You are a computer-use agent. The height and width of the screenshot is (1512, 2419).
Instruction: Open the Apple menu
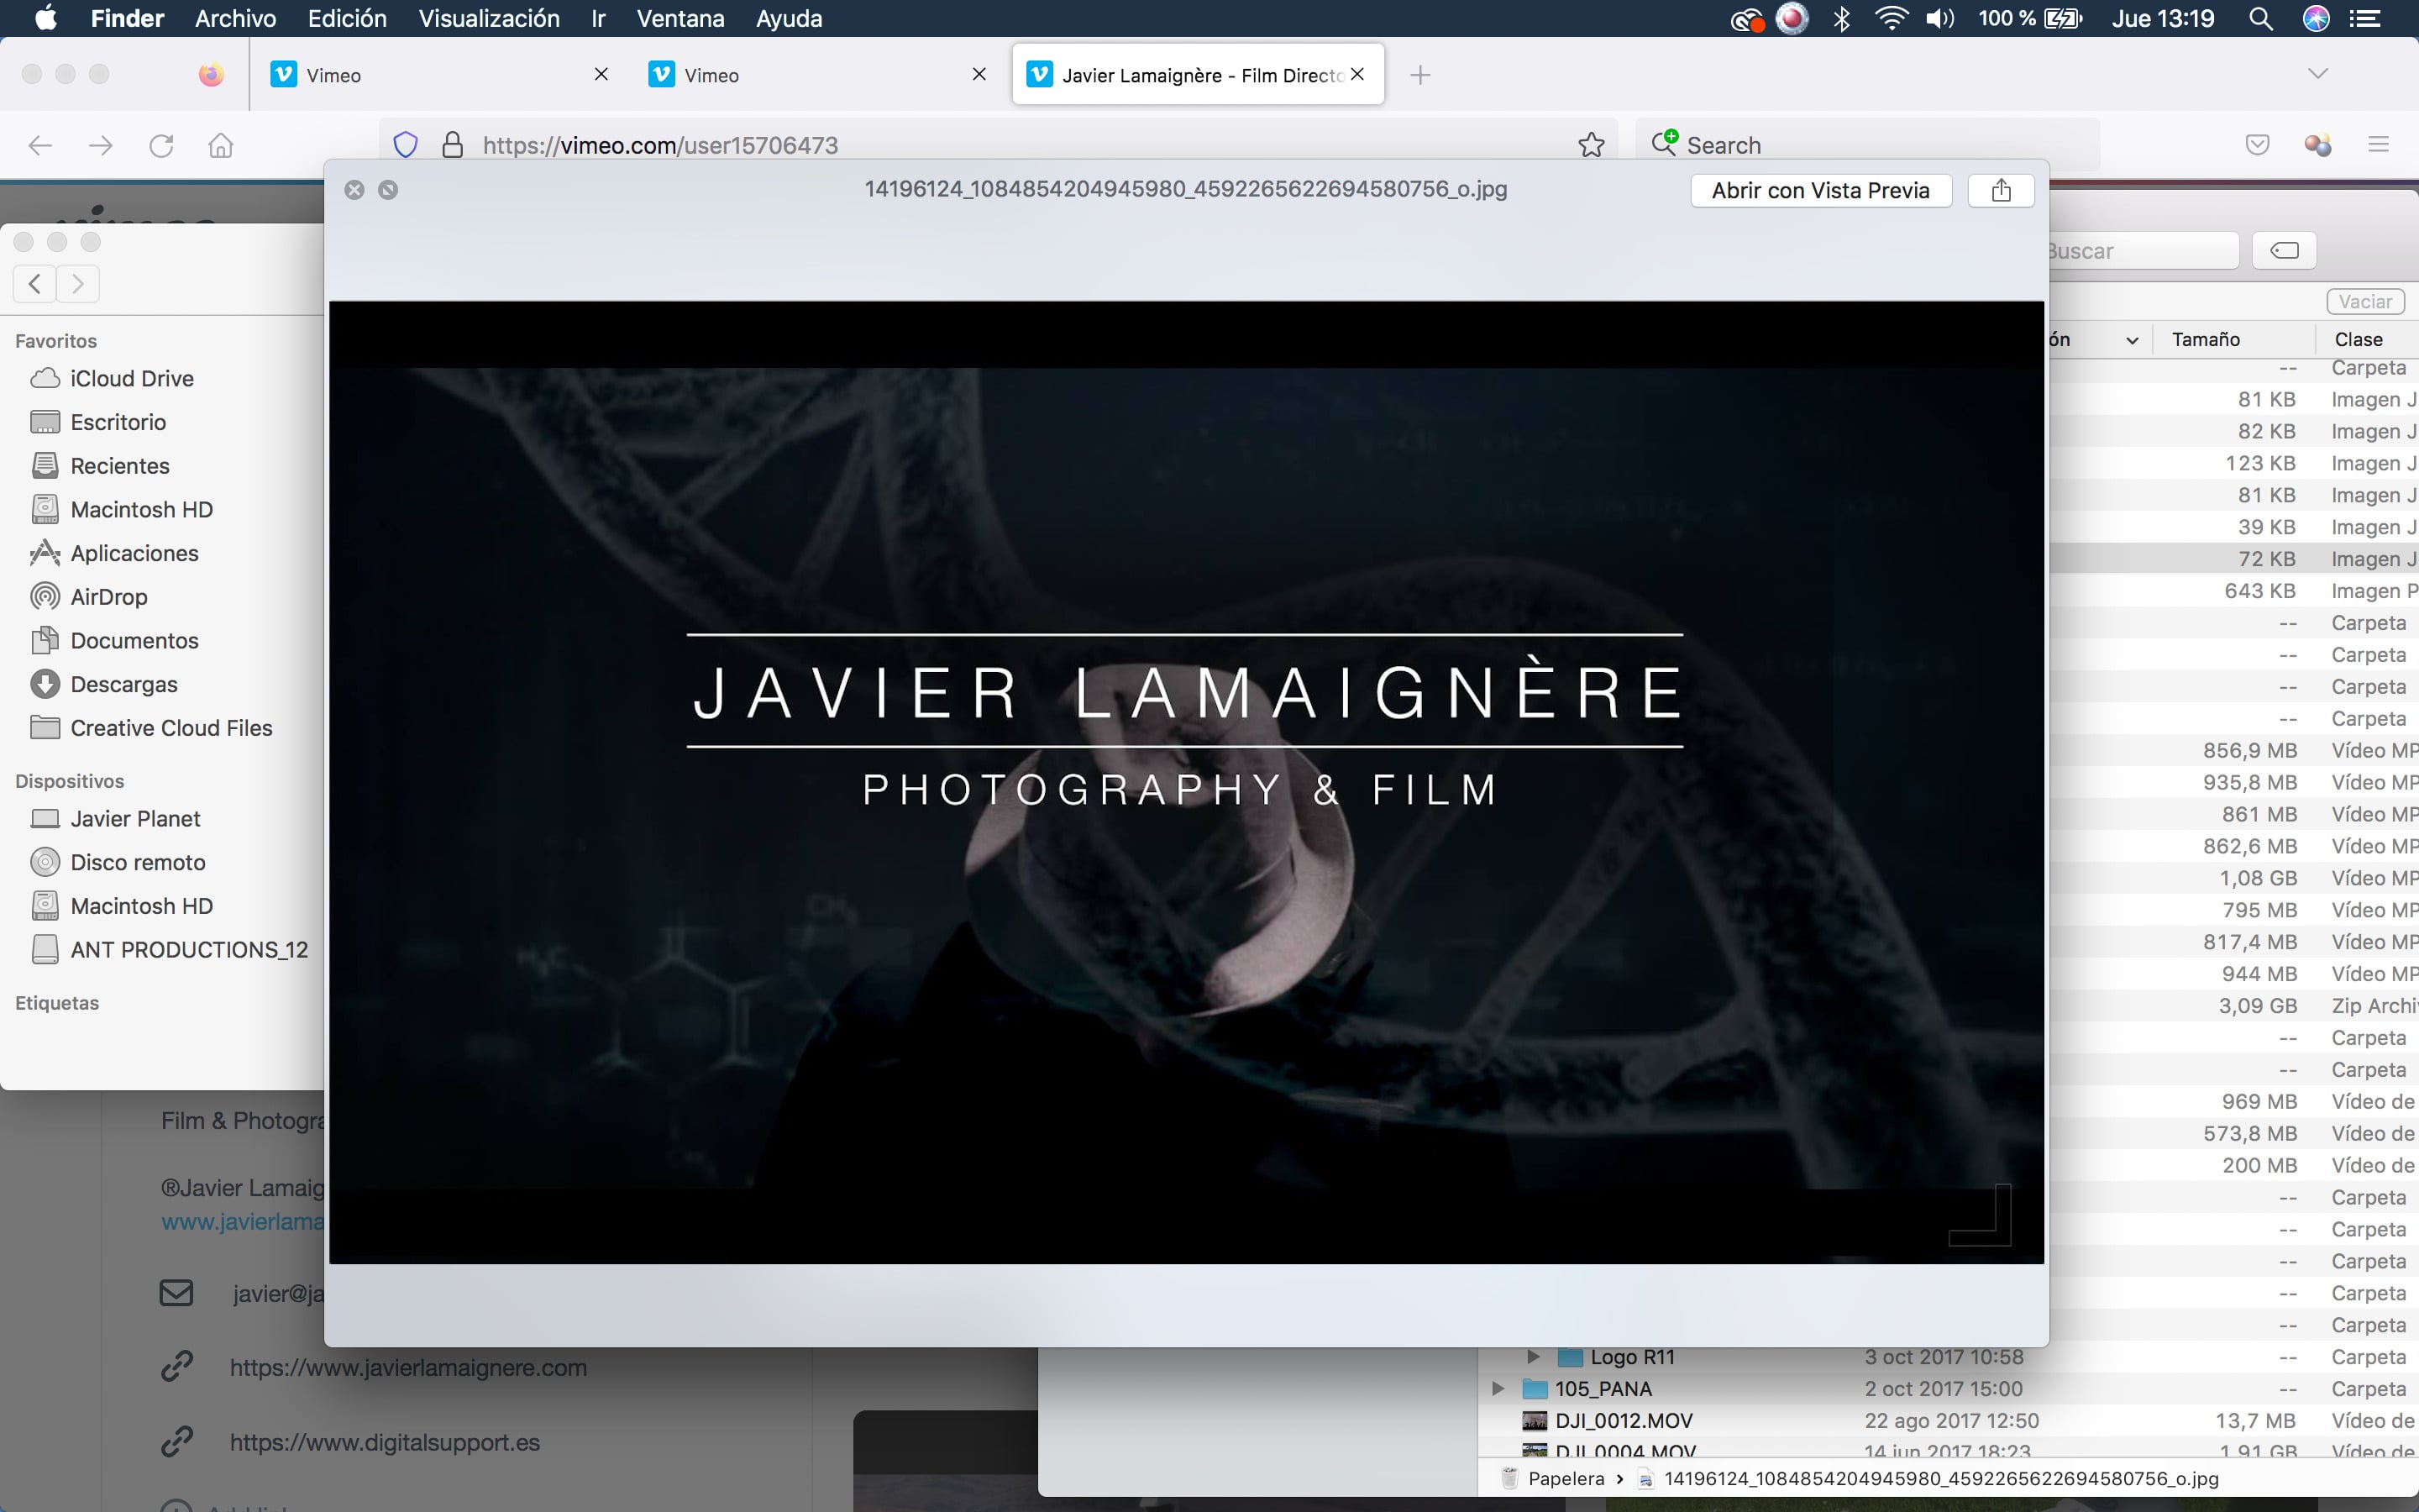(46, 18)
